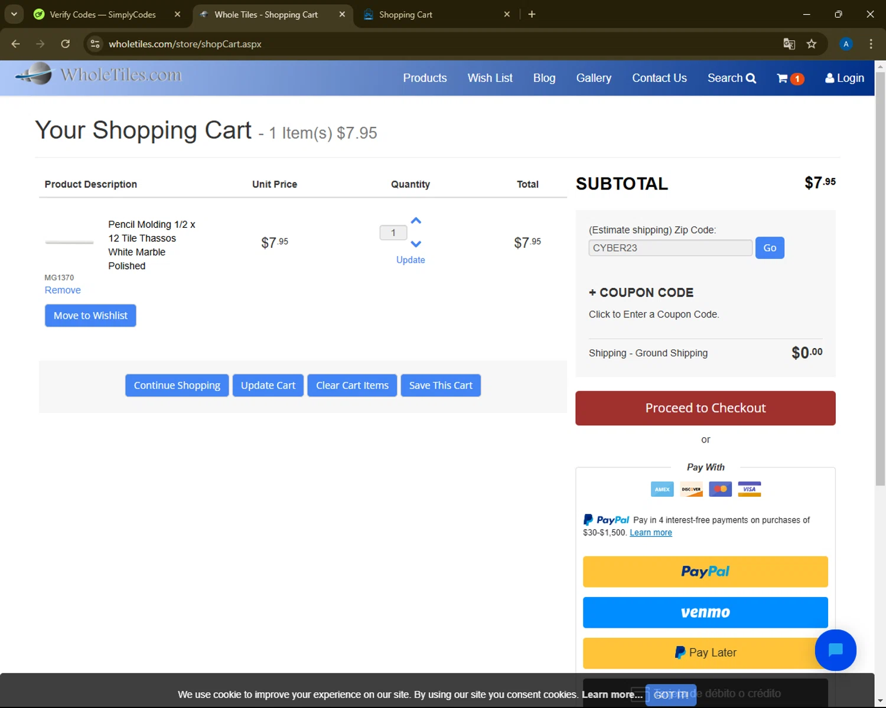Viewport: 886px width, 708px height.
Task: Click Continue Shopping button
Action: click(x=177, y=385)
